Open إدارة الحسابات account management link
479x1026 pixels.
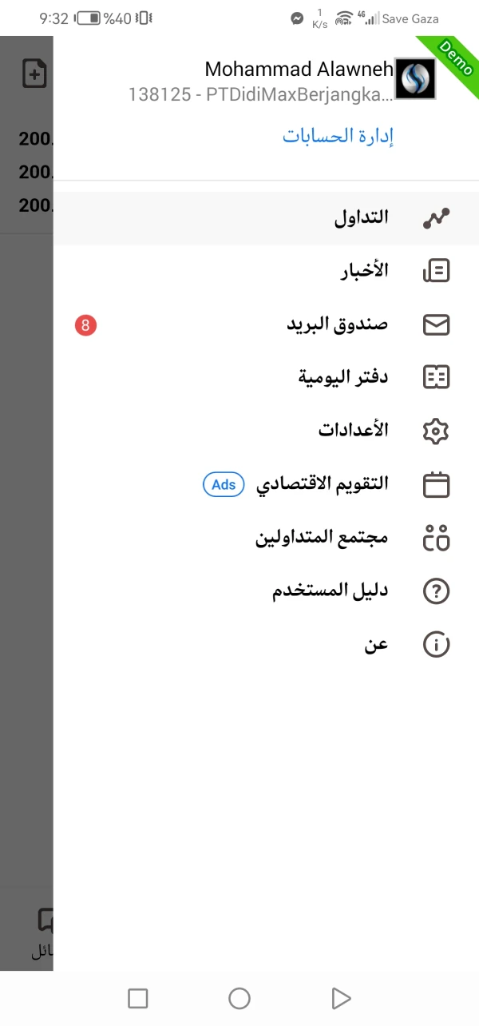coord(339,137)
